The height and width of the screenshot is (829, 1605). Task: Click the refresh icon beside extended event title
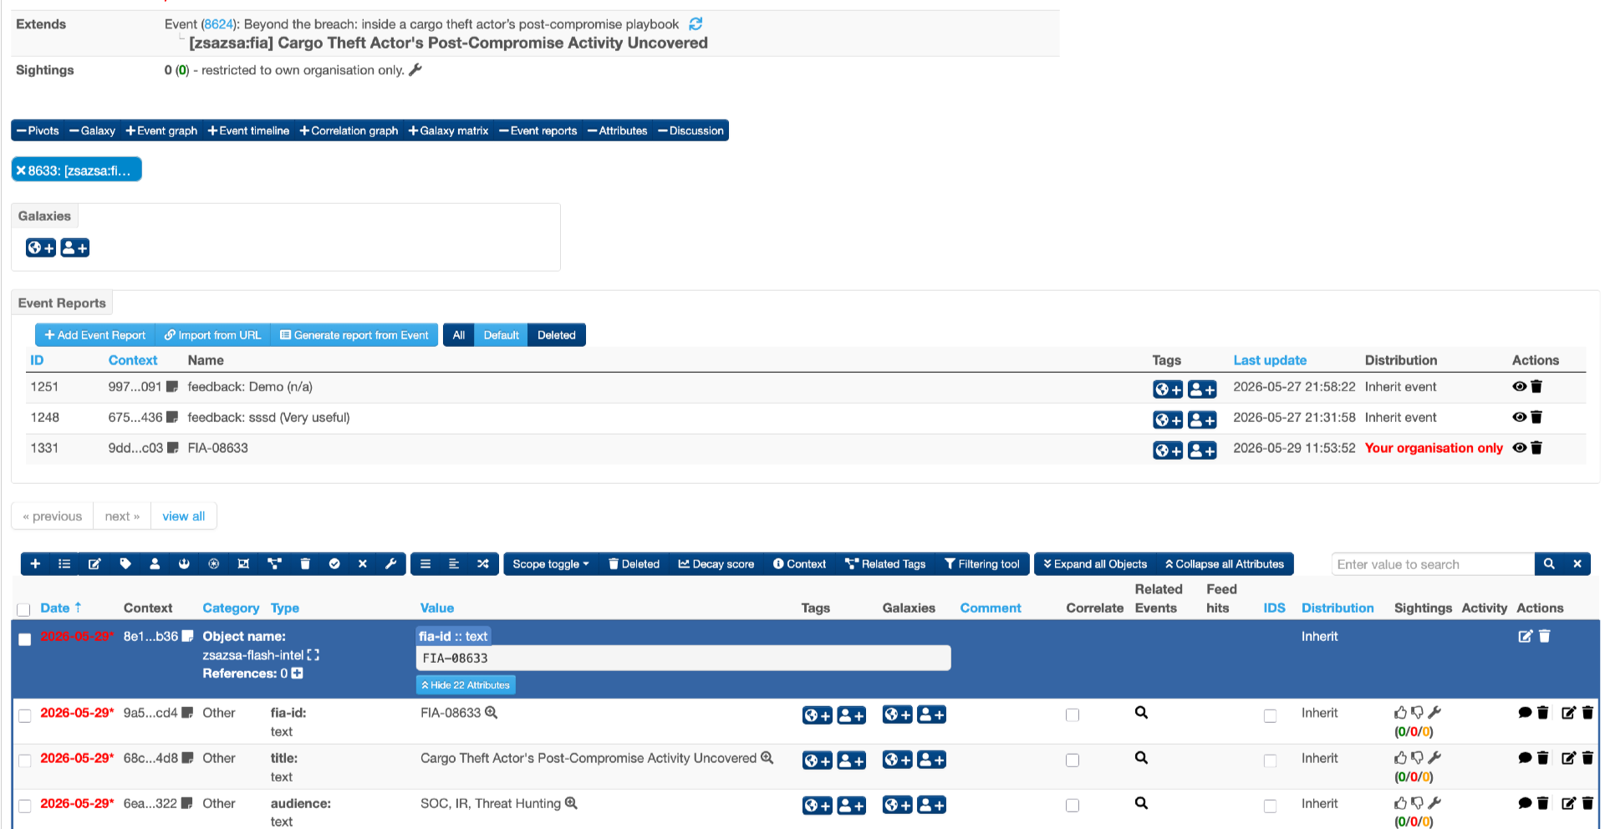[695, 24]
